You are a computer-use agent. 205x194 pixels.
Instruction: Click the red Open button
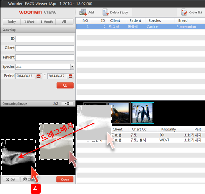click(65, 179)
